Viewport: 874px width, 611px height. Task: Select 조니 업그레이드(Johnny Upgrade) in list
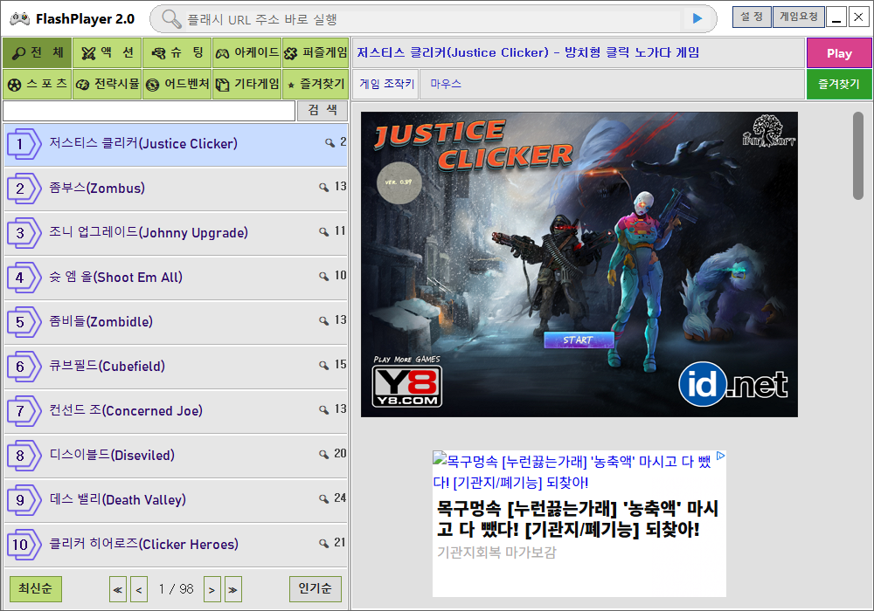[176, 233]
